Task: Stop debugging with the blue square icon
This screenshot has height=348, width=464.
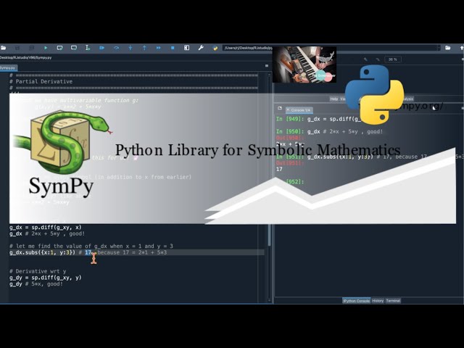Action: 173,48
